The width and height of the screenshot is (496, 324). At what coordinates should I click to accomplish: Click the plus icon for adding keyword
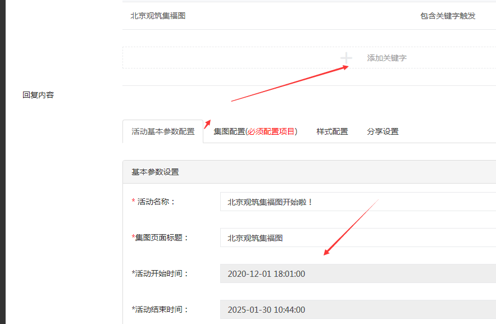(346, 58)
